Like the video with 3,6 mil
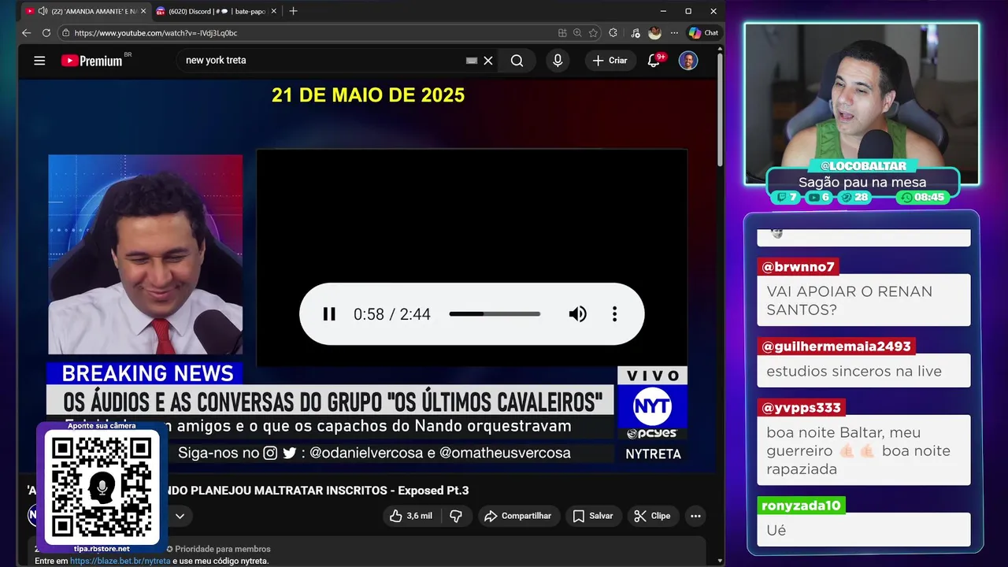This screenshot has height=567, width=1008. tap(411, 516)
